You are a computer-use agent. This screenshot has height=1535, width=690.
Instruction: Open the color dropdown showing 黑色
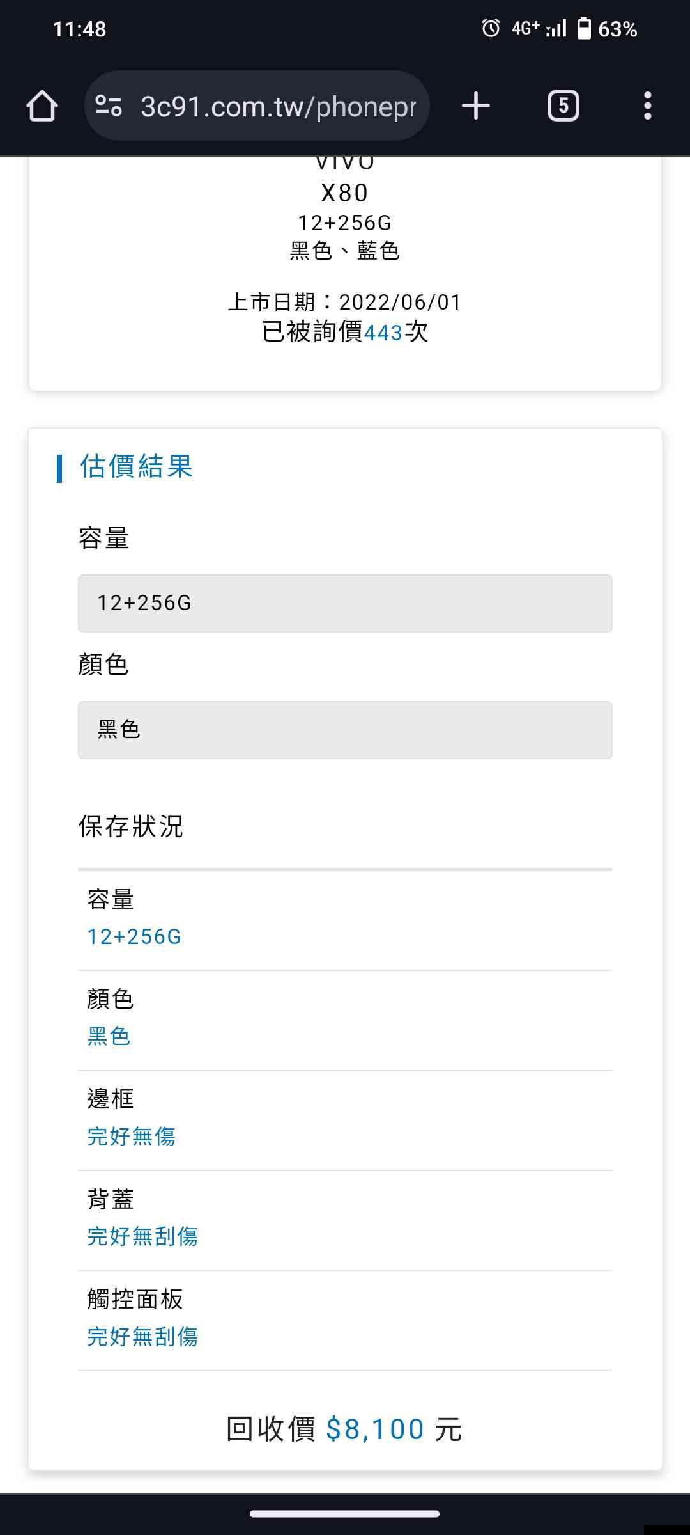345,730
